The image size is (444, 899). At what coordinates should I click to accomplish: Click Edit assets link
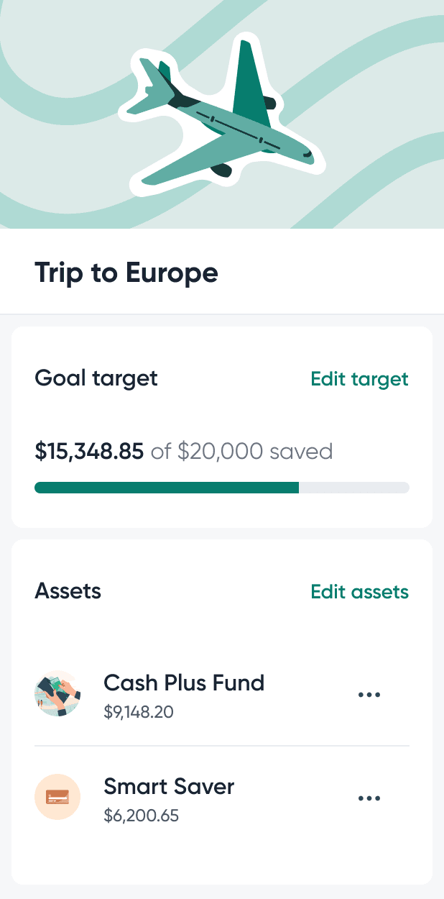click(x=359, y=592)
